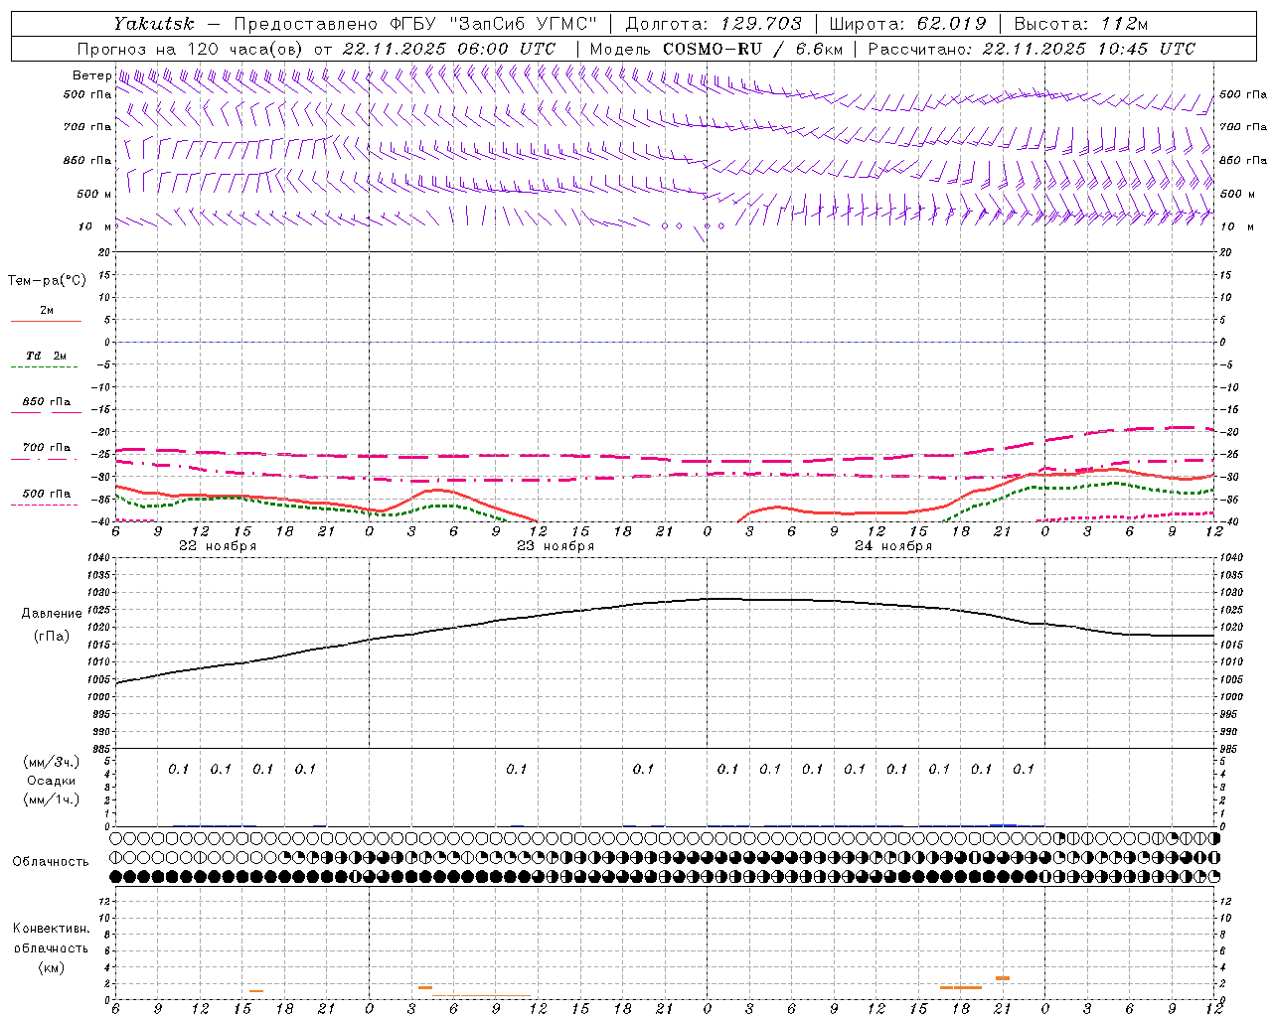Click the '(мм/3ч.)' precipitation unit label
This screenshot has width=1272, height=1017.
[52, 762]
